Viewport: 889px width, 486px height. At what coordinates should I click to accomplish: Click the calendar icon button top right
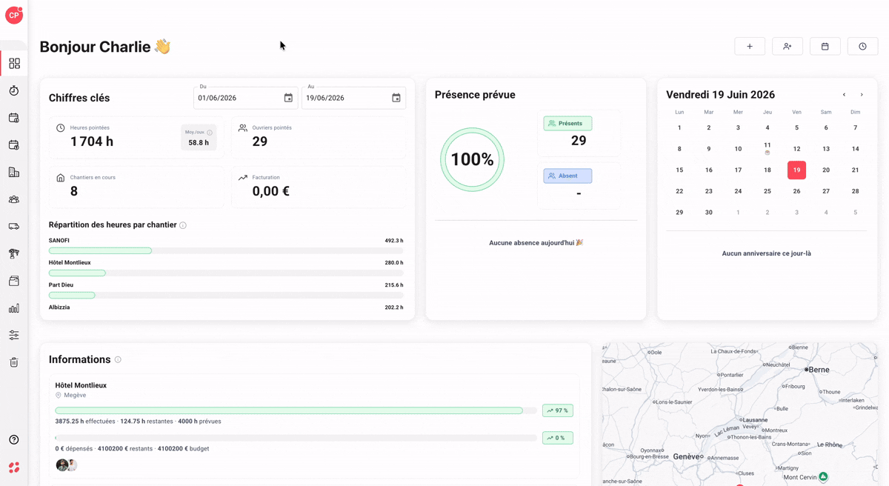coord(825,47)
